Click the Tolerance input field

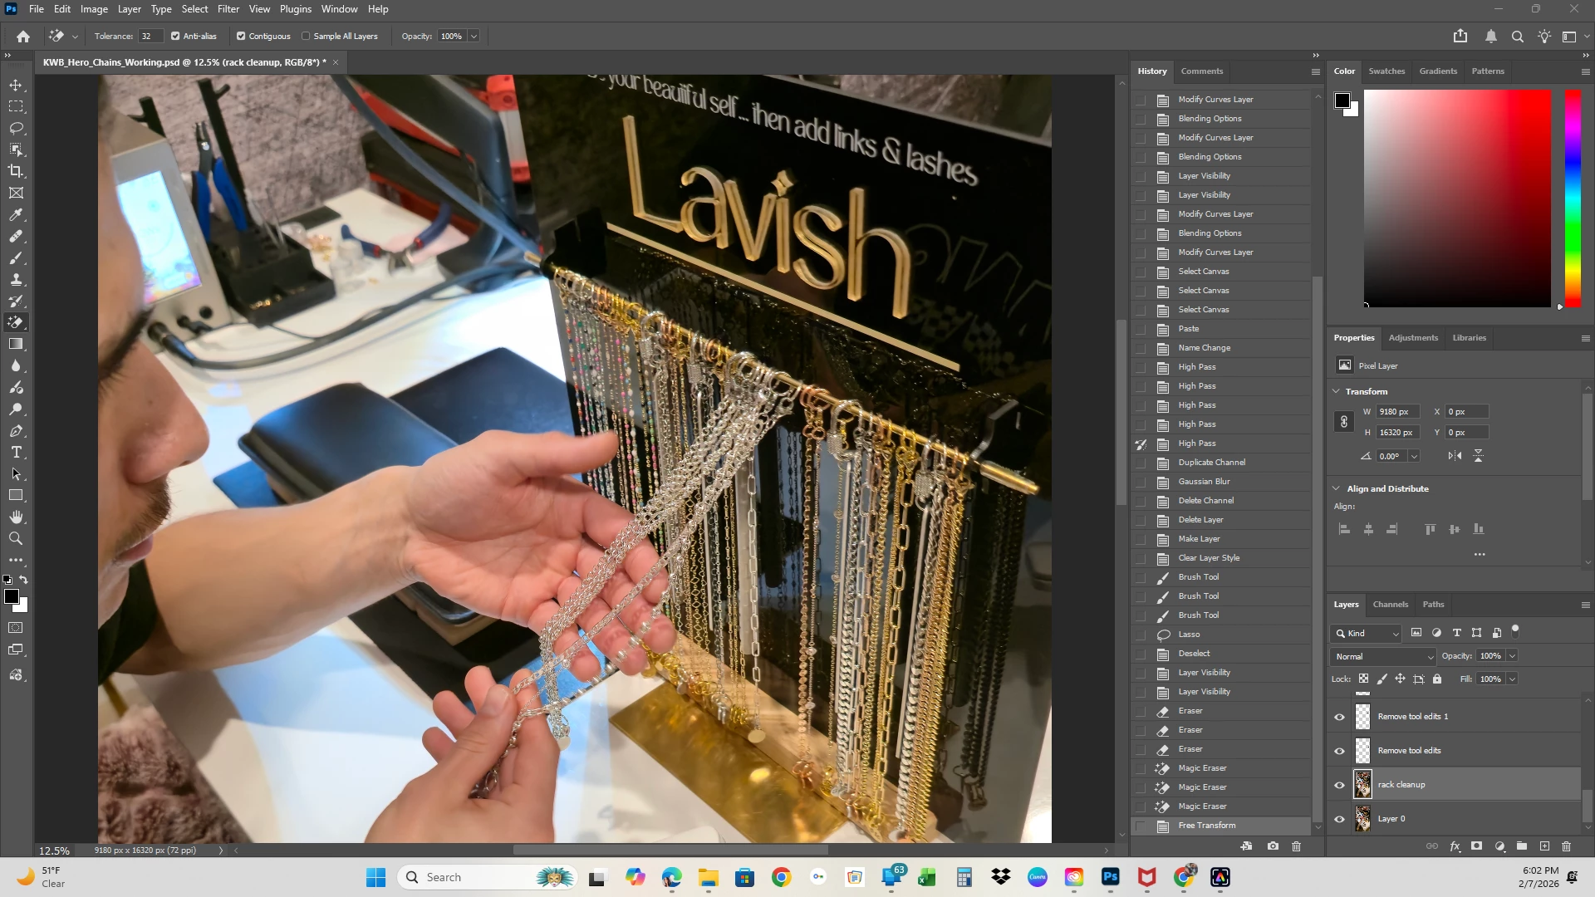click(x=150, y=37)
